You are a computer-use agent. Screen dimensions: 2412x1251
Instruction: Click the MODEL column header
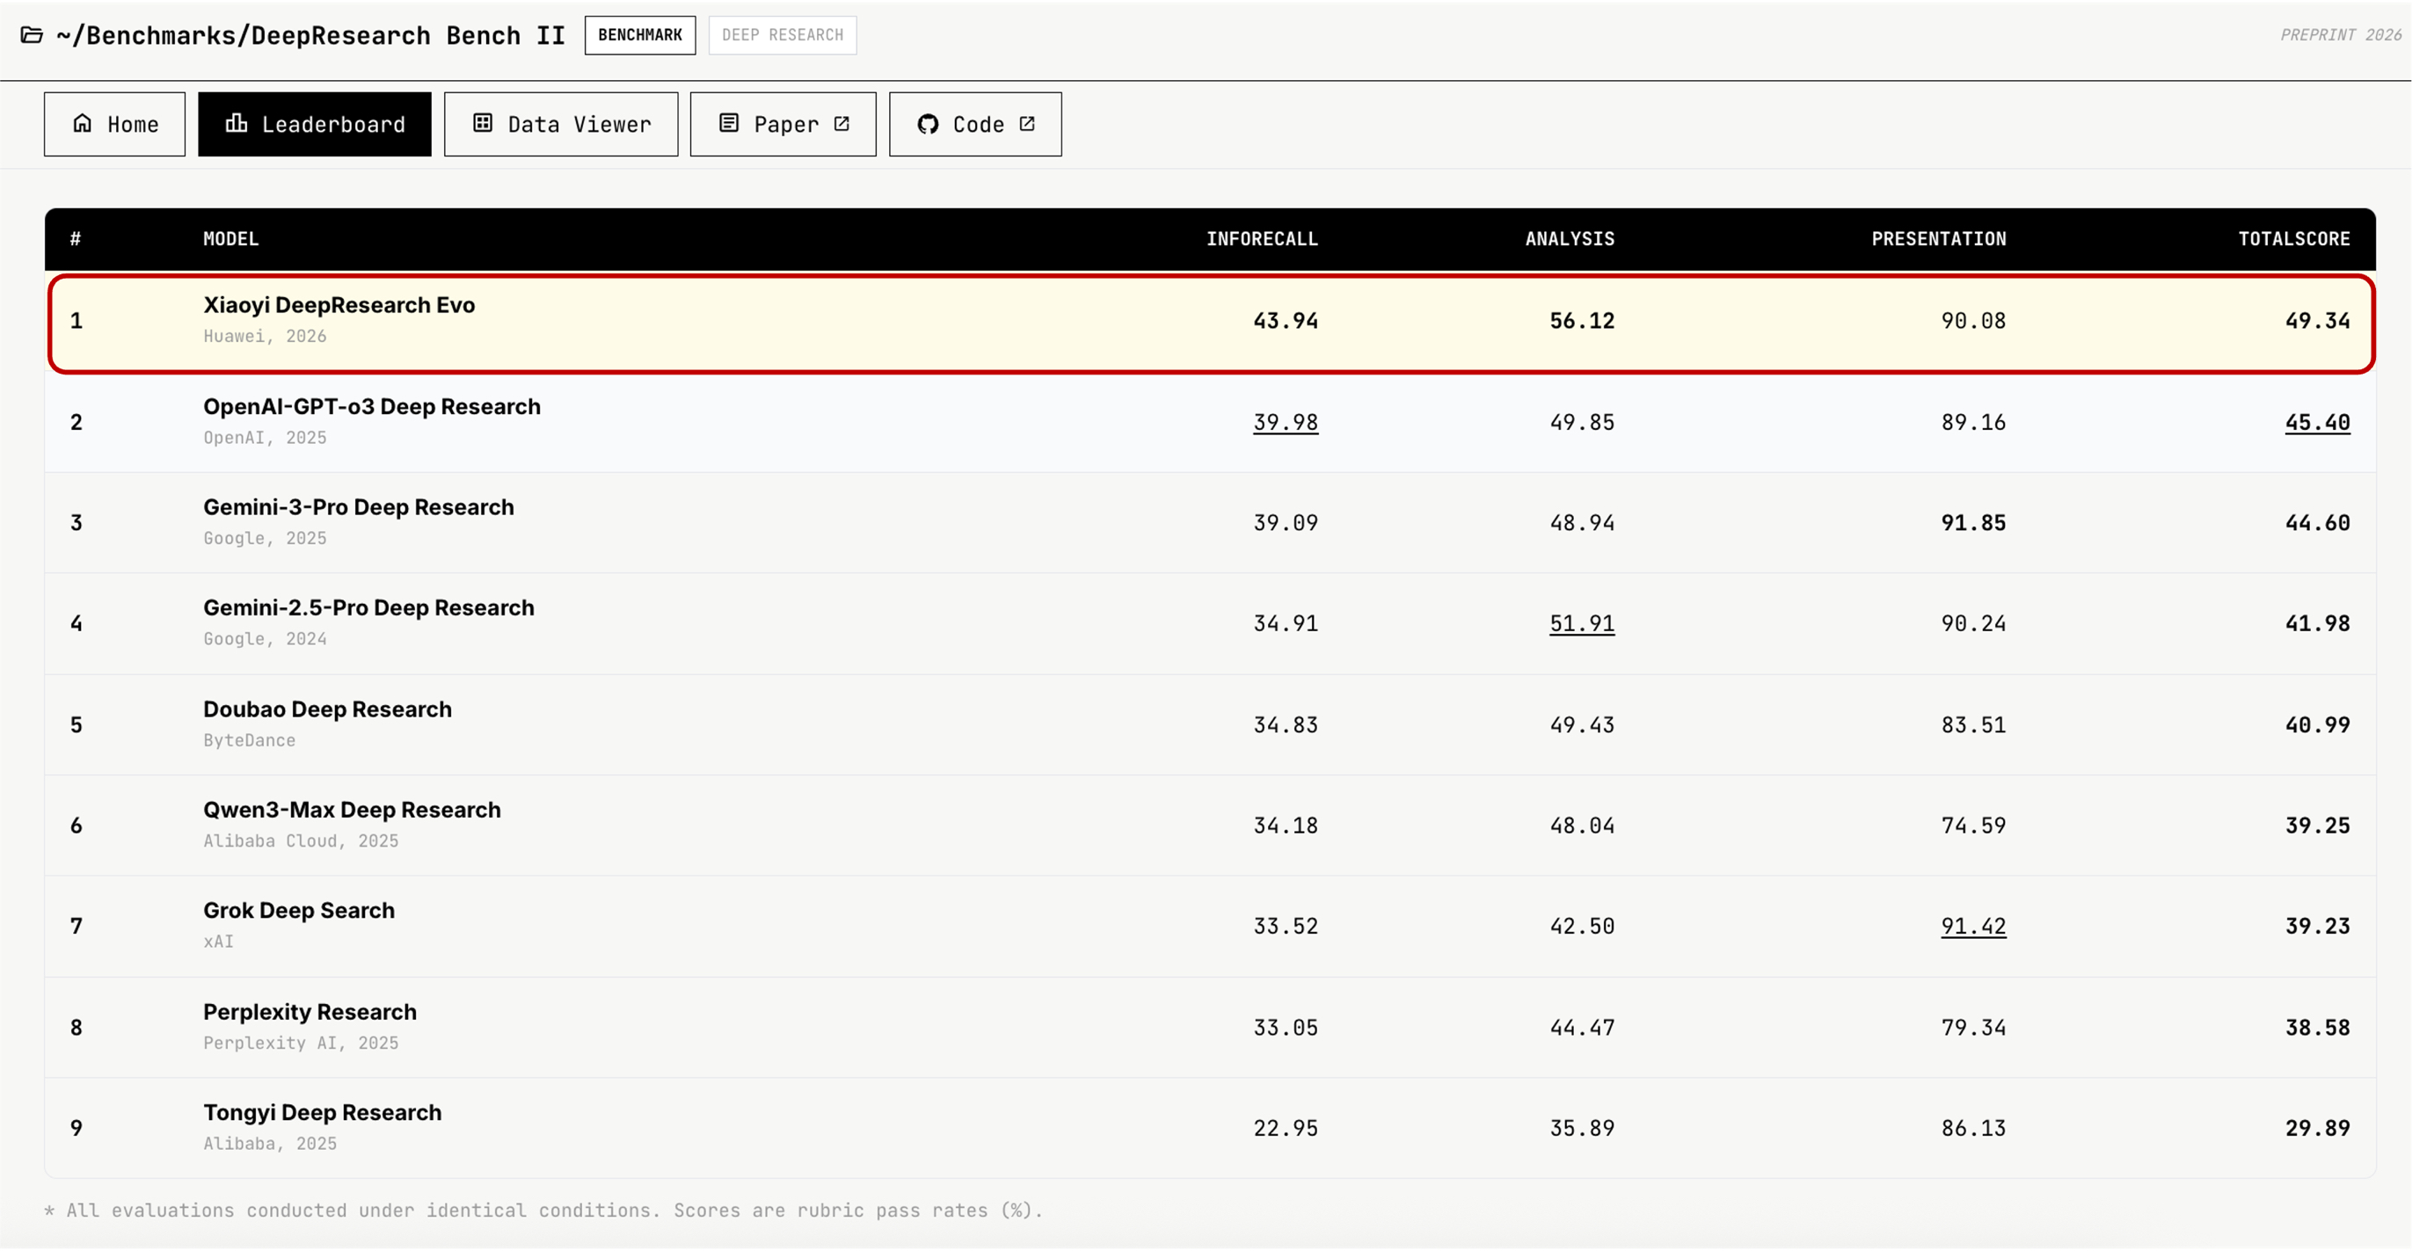click(231, 240)
